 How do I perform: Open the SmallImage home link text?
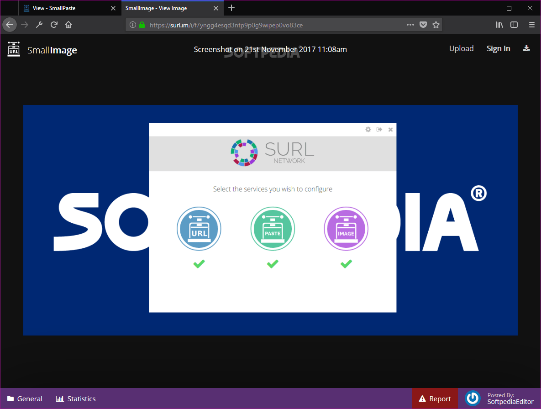click(52, 50)
